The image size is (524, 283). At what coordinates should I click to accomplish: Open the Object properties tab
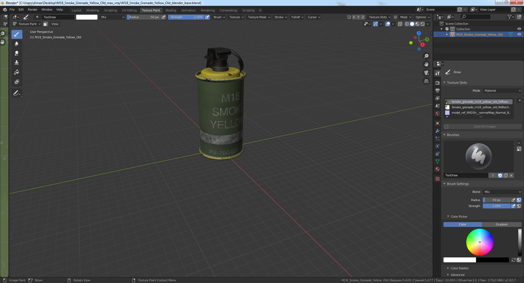click(x=437, y=123)
